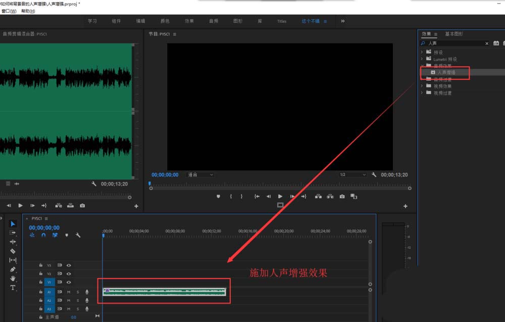
Task: Lock the V3 track
Action: 40,265
